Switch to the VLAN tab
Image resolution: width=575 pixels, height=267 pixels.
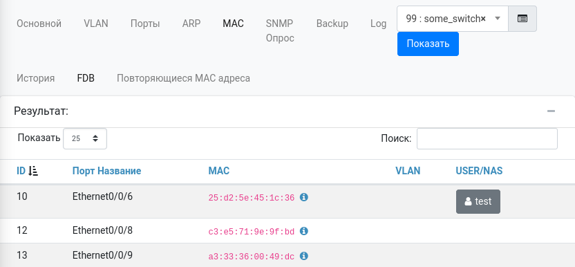[96, 24]
